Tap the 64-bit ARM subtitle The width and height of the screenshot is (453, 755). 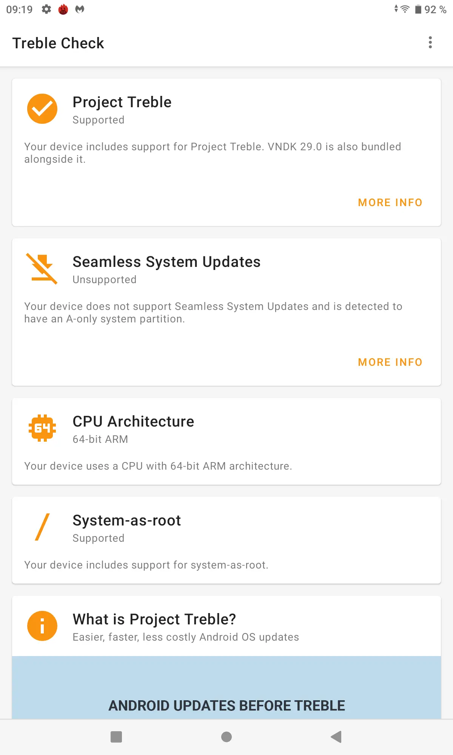100,439
